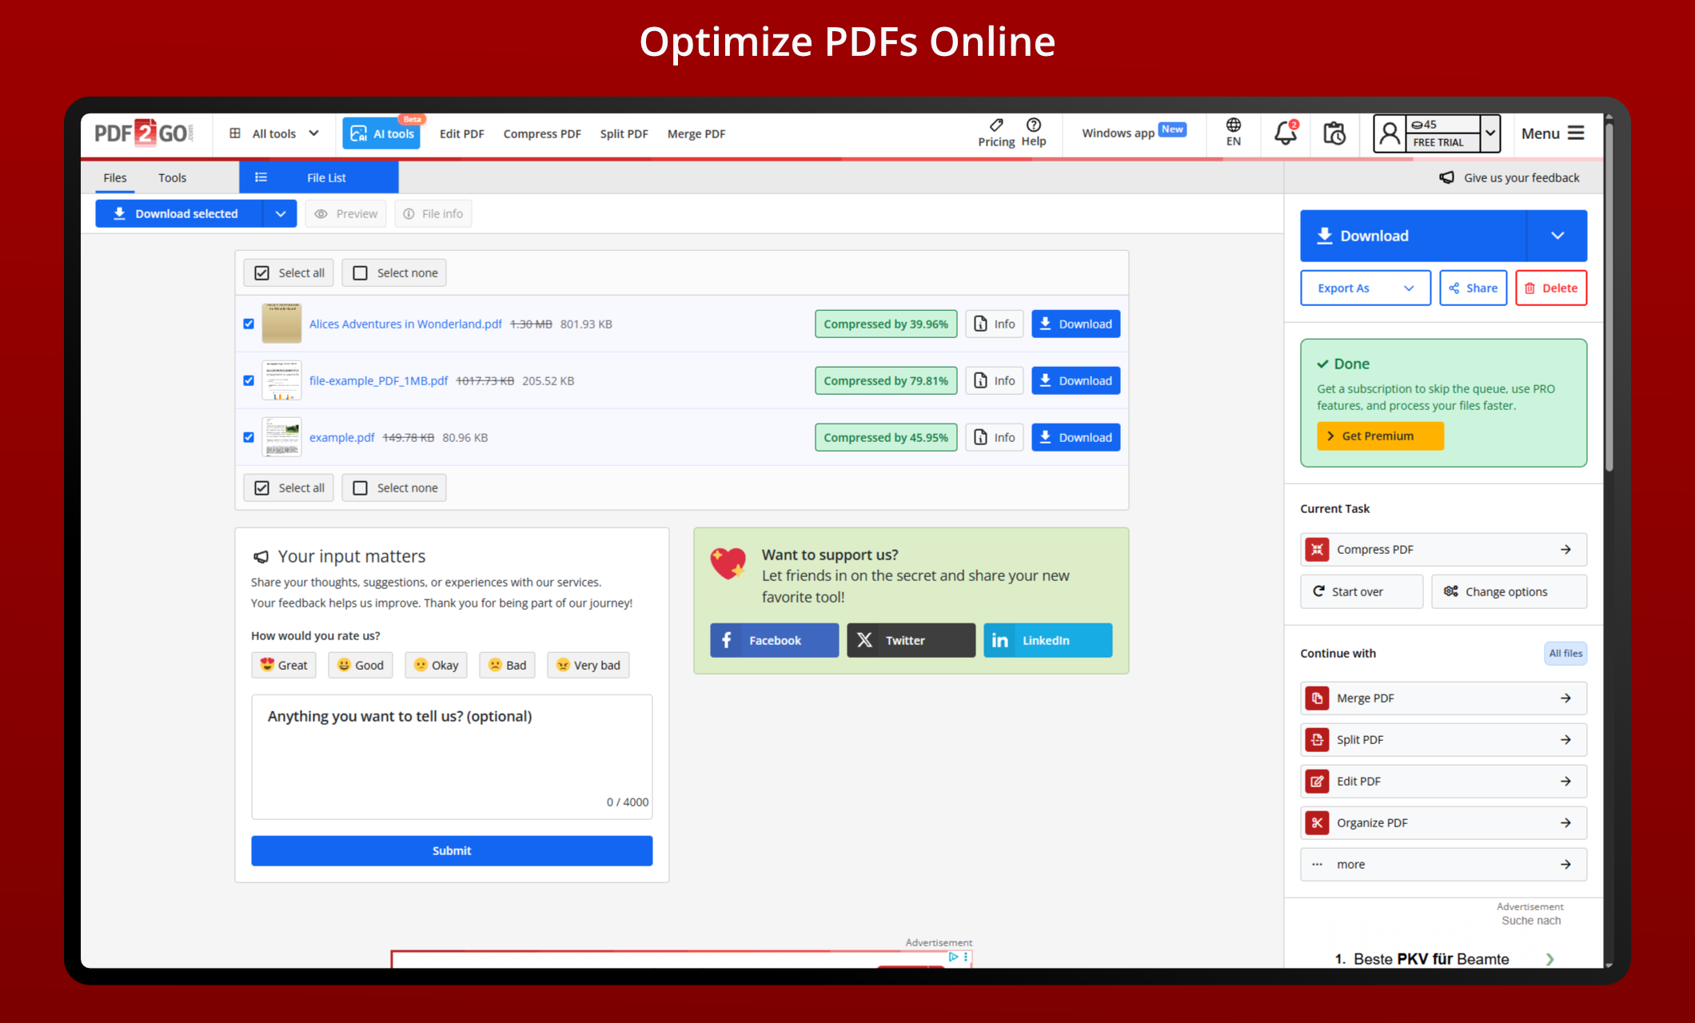Open the Compress PDF menu item
The height and width of the screenshot is (1023, 1695).
coord(541,133)
